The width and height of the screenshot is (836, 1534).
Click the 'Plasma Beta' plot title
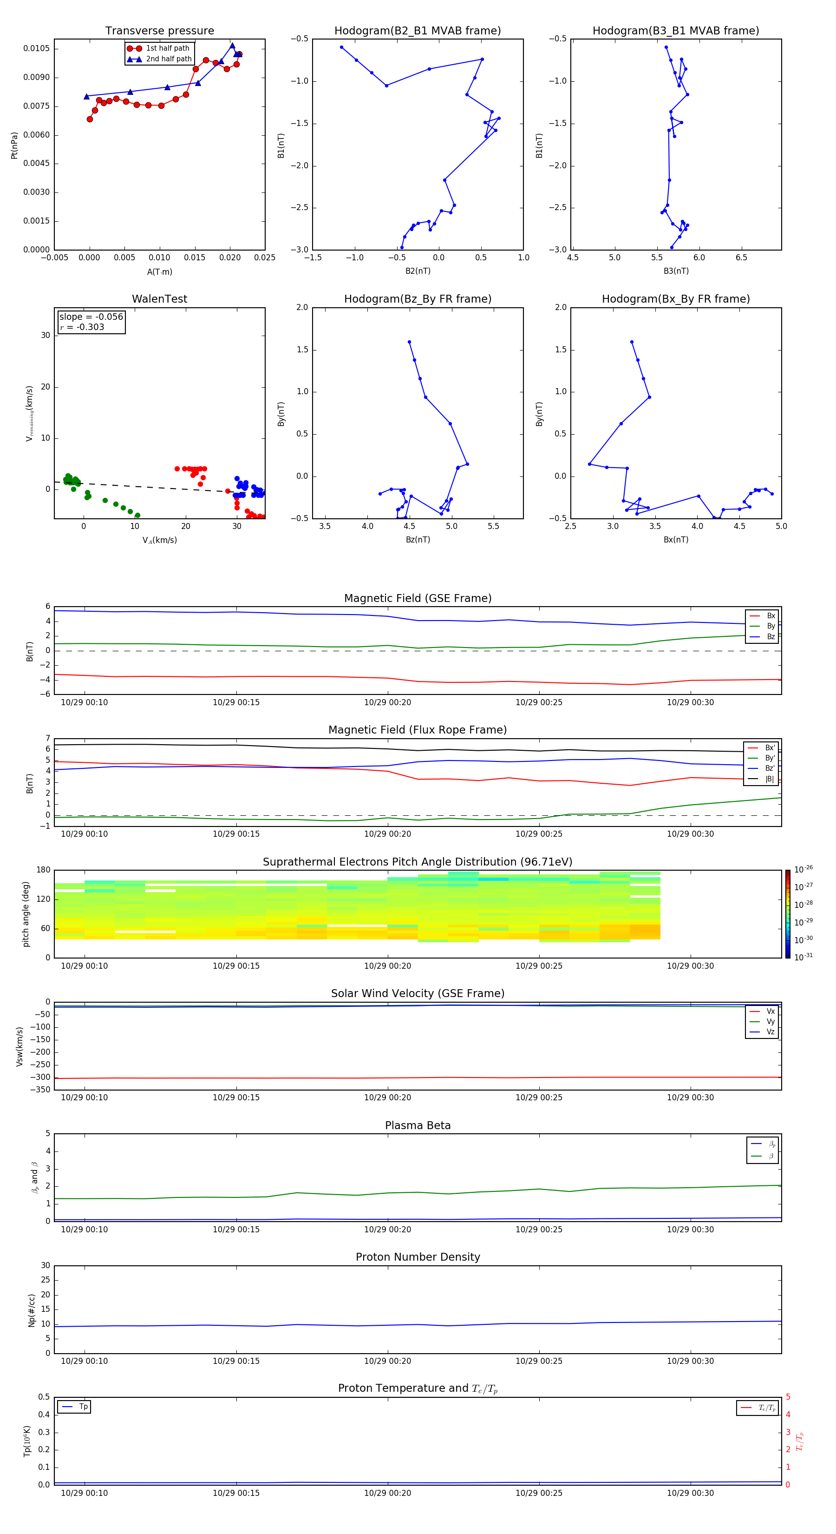pyautogui.click(x=418, y=1126)
